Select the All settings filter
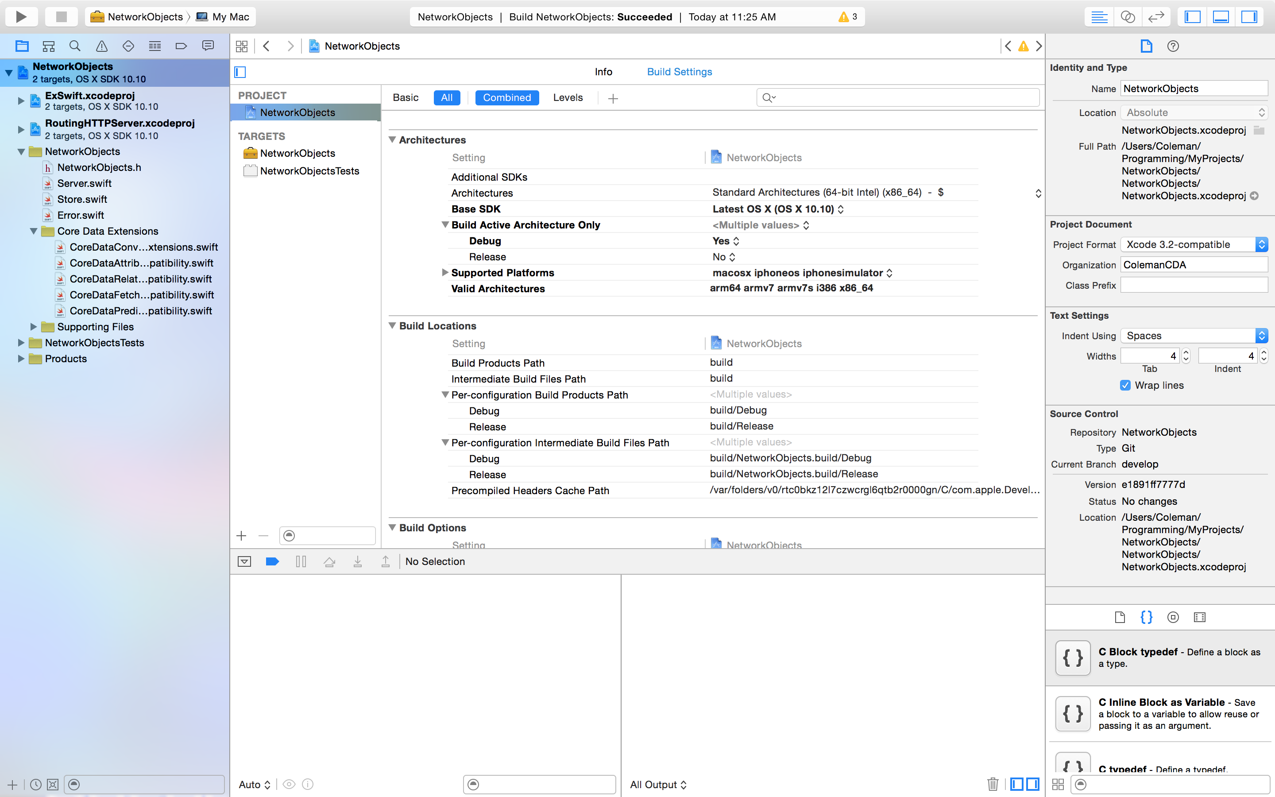Screen dimensions: 1275x797 coord(447,97)
